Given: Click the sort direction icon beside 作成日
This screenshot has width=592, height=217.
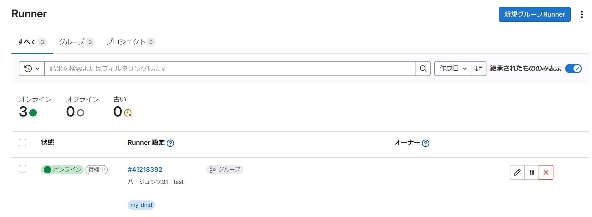Looking at the screenshot, I should (479, 69).
